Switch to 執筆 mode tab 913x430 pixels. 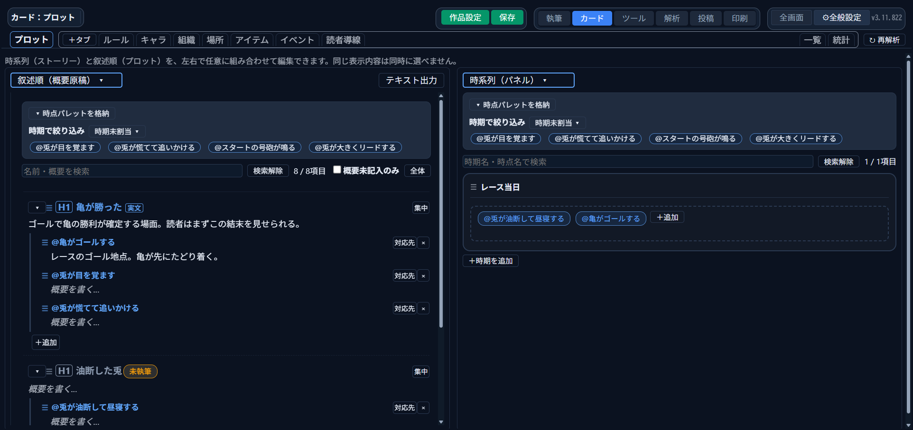pos(554,18)
